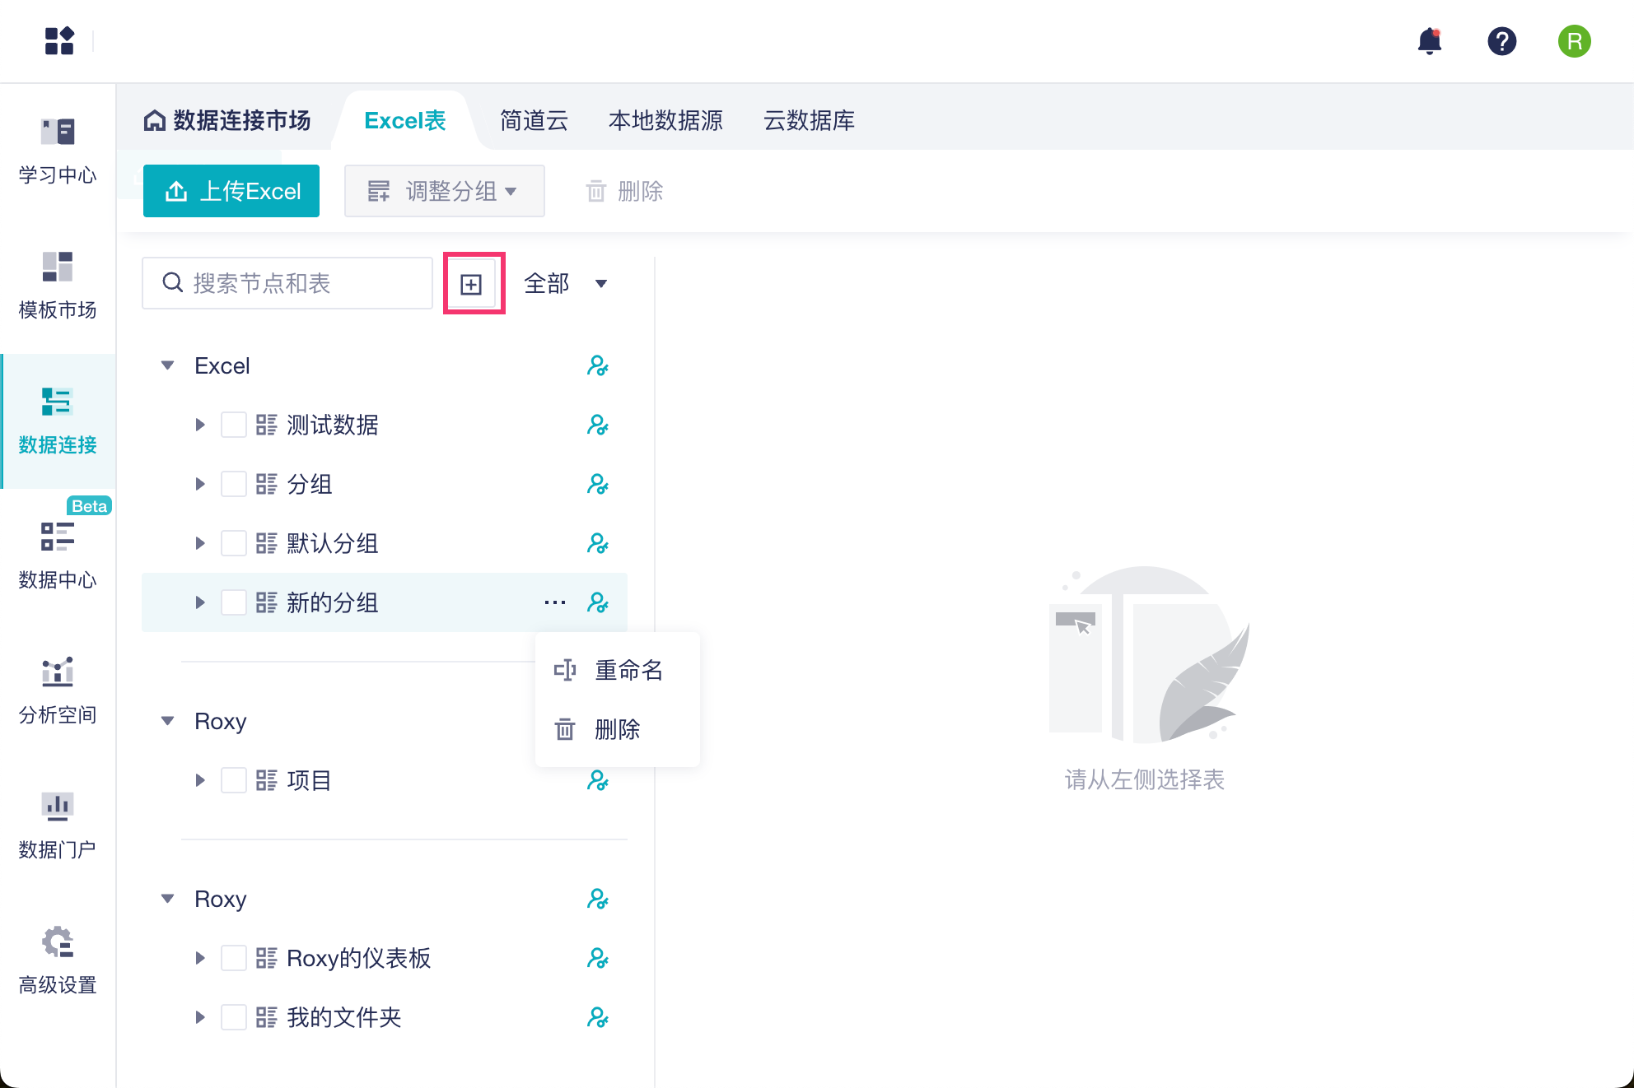
Task: Open the 全部 filter dropdown
Action: 567,284
